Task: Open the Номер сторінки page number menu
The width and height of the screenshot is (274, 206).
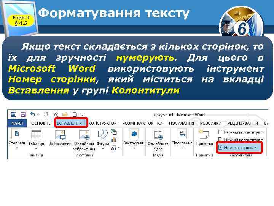Action: point(239,148)
